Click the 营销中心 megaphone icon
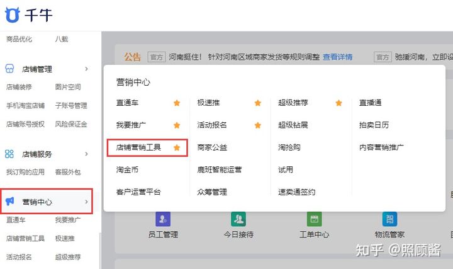This screenshot has height=269, width=453. (x=9, y=201)
